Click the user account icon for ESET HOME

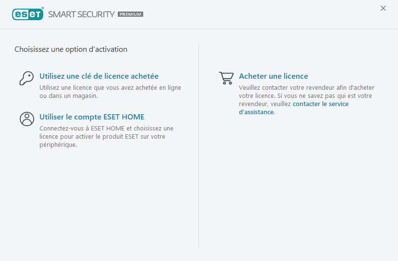26,119
